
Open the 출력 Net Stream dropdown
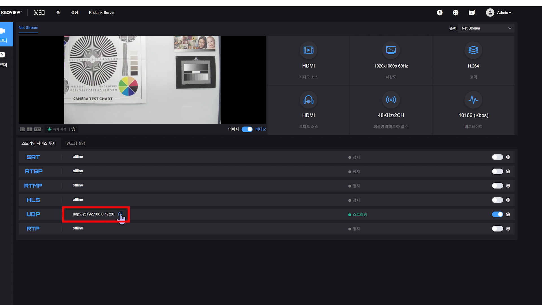pos(486,28)
